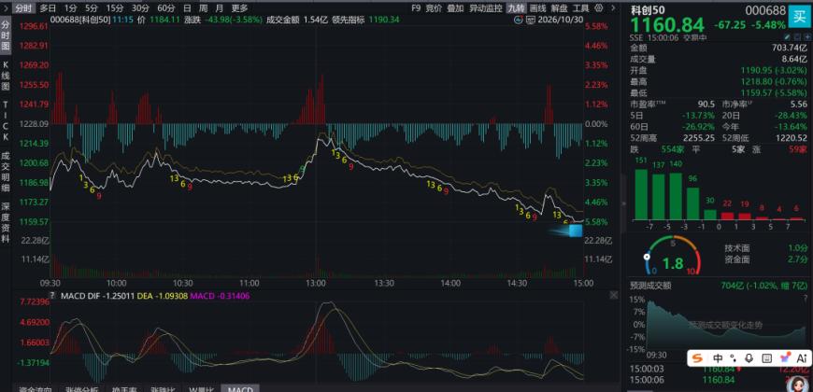Toggle punctuation mode in IME bar
This screenshot has width=813, height=392.
pos(734,358)
